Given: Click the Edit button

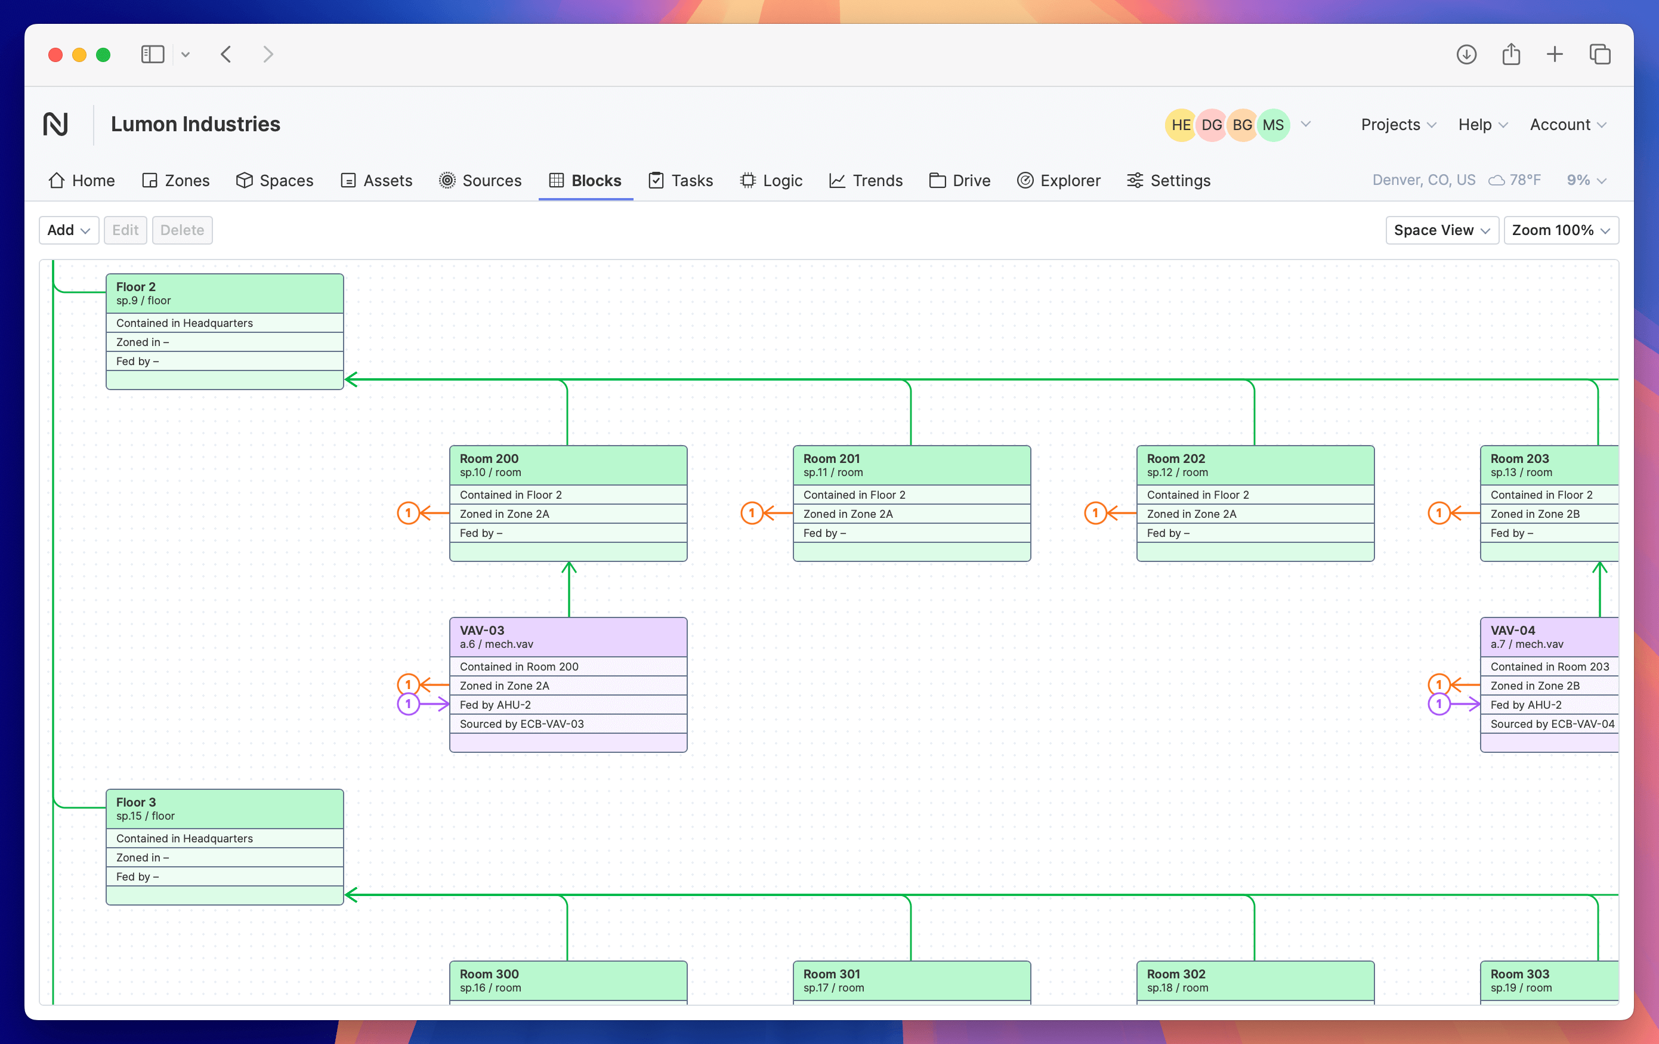Looking at the screenshot, I should click(125, 230).
